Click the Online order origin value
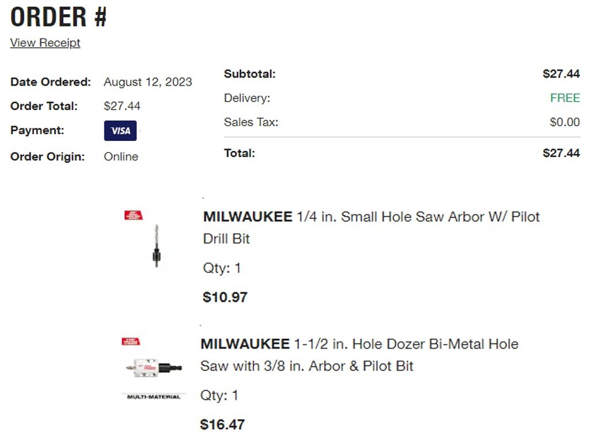The image size is (590, 435). tap(121, 157)
